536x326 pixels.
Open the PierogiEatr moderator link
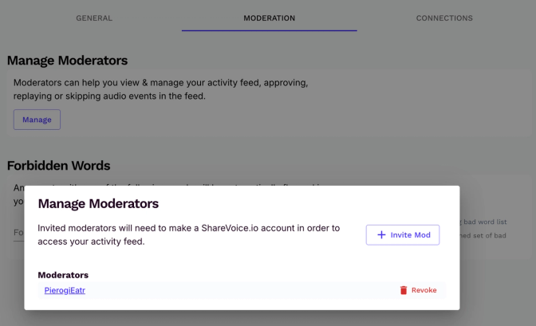[65, 290]
